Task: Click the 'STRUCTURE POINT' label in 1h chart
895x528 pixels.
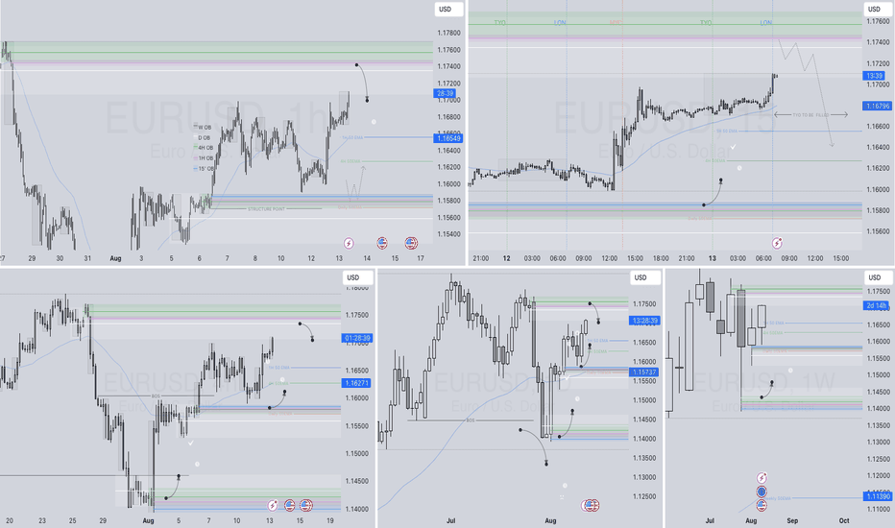Action: click(x=266, y=209)
